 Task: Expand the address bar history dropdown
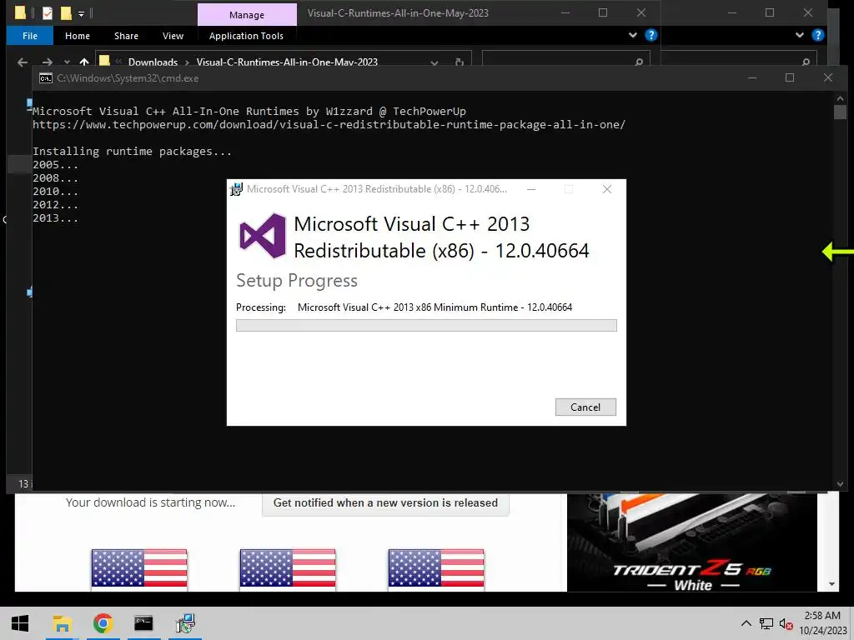pyautogui.click(x=434, y=62)
